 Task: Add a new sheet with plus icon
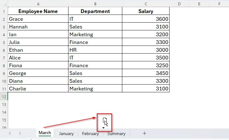click(x=144, y=133)
